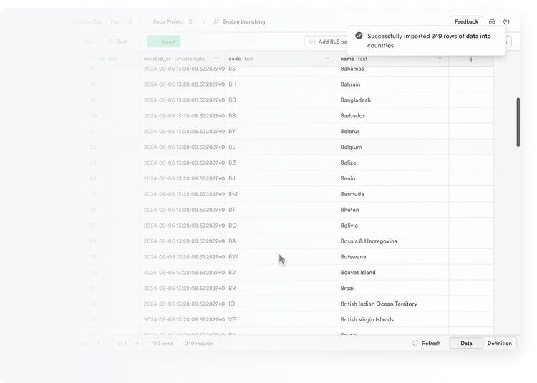Switch to the Data tab
537x383 pixels.
pyautogui.click(x=466, y=343)
